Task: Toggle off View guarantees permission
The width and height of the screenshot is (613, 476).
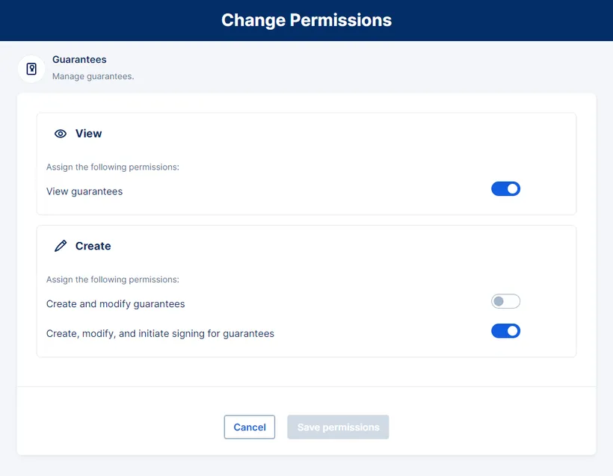Action: pyautogui.click(x=505, y=188)
